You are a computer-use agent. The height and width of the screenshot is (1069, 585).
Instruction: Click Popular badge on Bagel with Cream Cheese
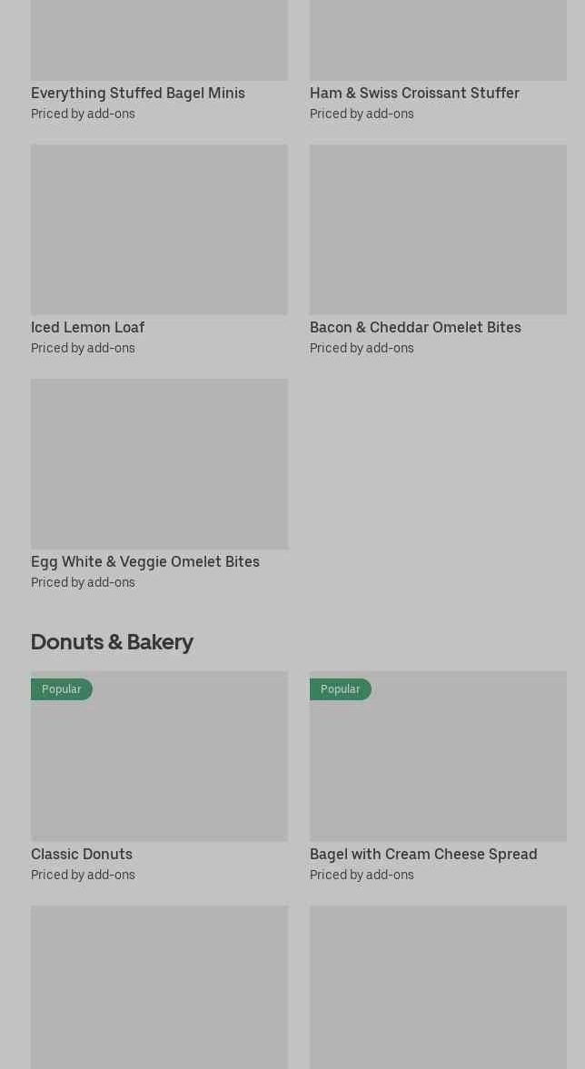pyautogui.click(x=341, y=689)
